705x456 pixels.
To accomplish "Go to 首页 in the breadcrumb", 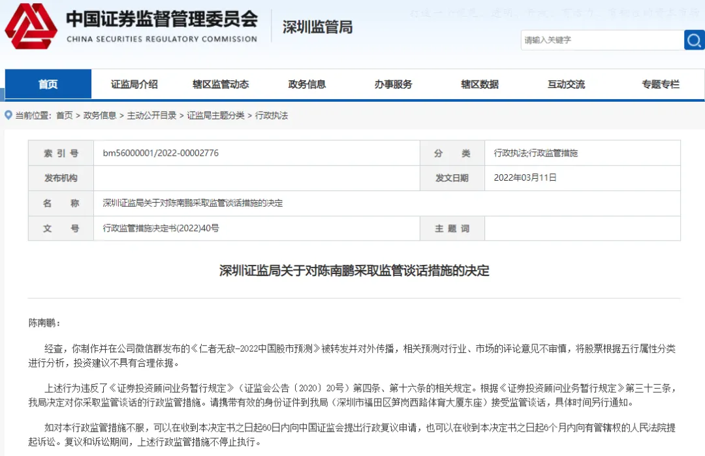I will click(x=64, y=115).
